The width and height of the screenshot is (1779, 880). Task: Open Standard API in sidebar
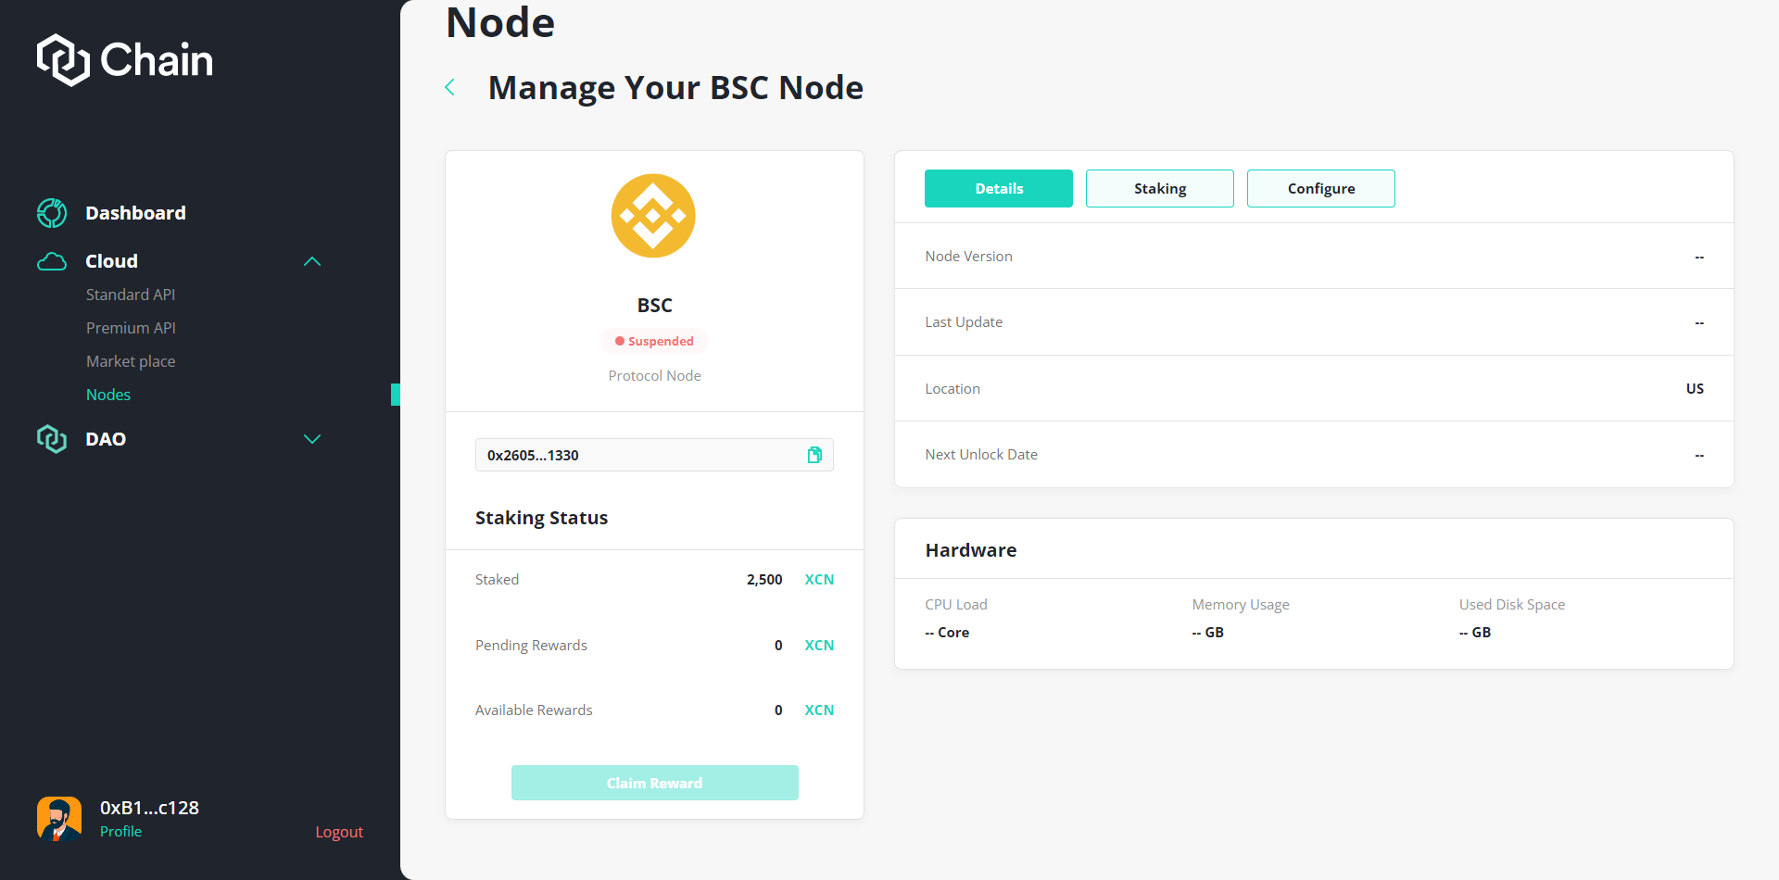point(131,295)
